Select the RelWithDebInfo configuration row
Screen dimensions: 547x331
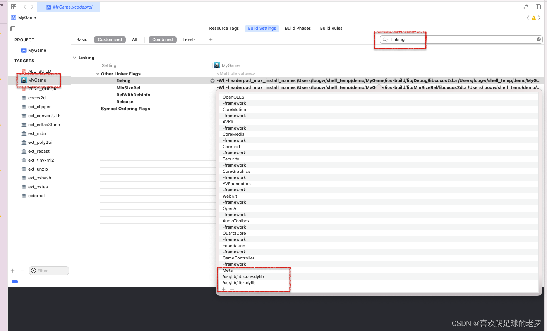point(133,95)
